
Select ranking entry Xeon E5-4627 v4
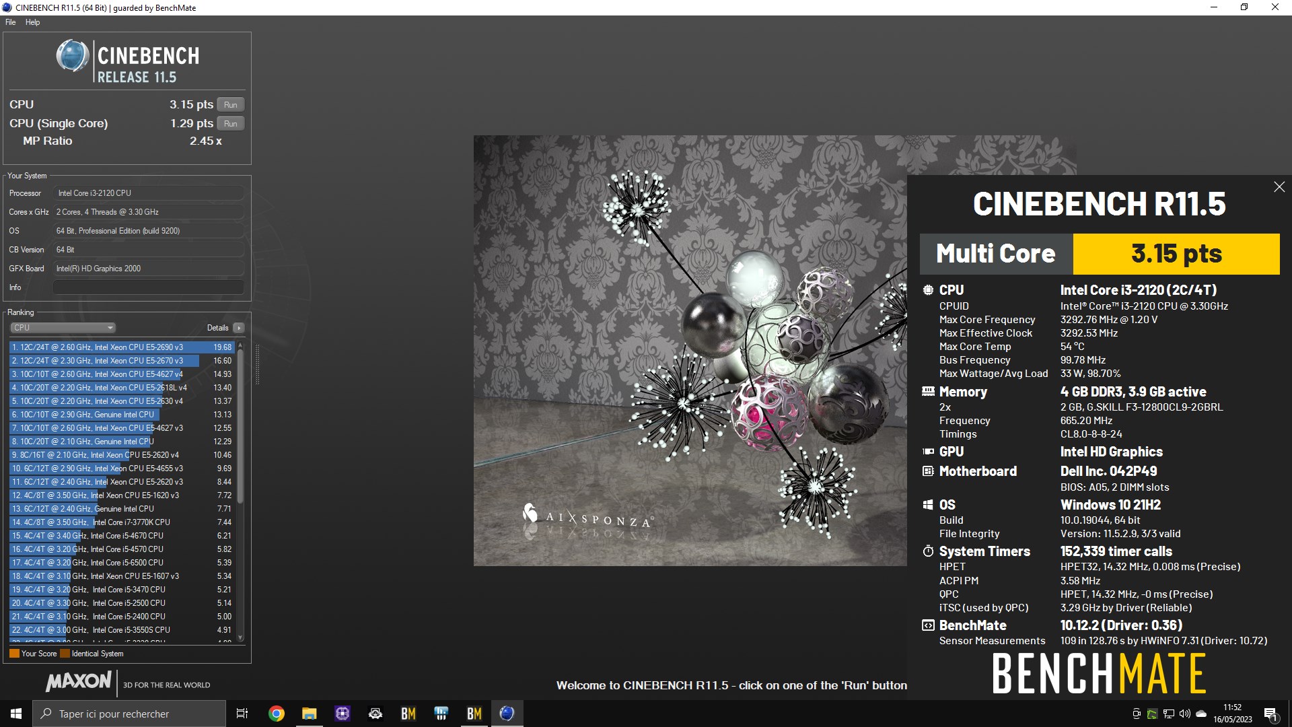[x=121, y=374]
